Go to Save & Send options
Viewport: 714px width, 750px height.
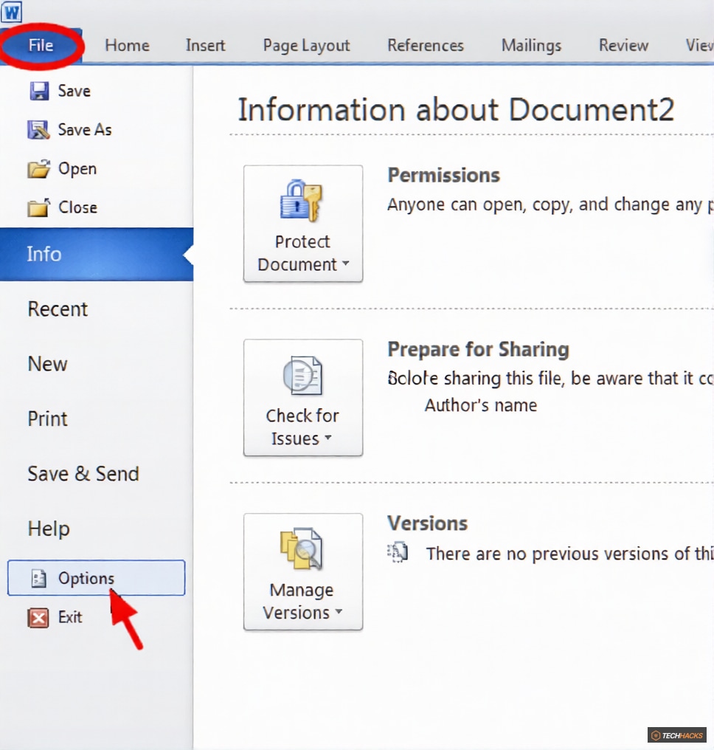coord(83,474)
